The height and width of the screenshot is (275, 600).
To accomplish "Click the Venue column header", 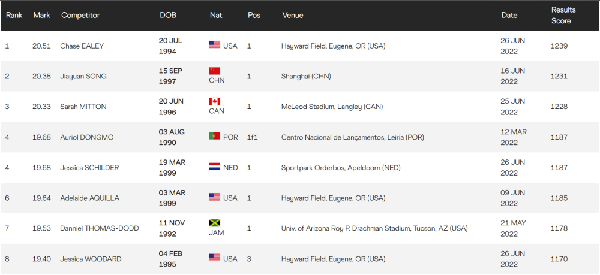I will click(x=292, y=15).
